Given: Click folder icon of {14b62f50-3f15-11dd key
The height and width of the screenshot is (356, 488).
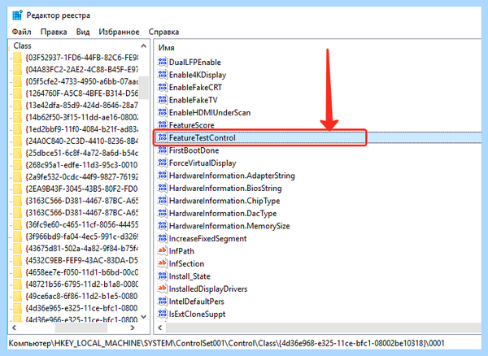Looking at the screenshot, I should (x=18, y=117).
